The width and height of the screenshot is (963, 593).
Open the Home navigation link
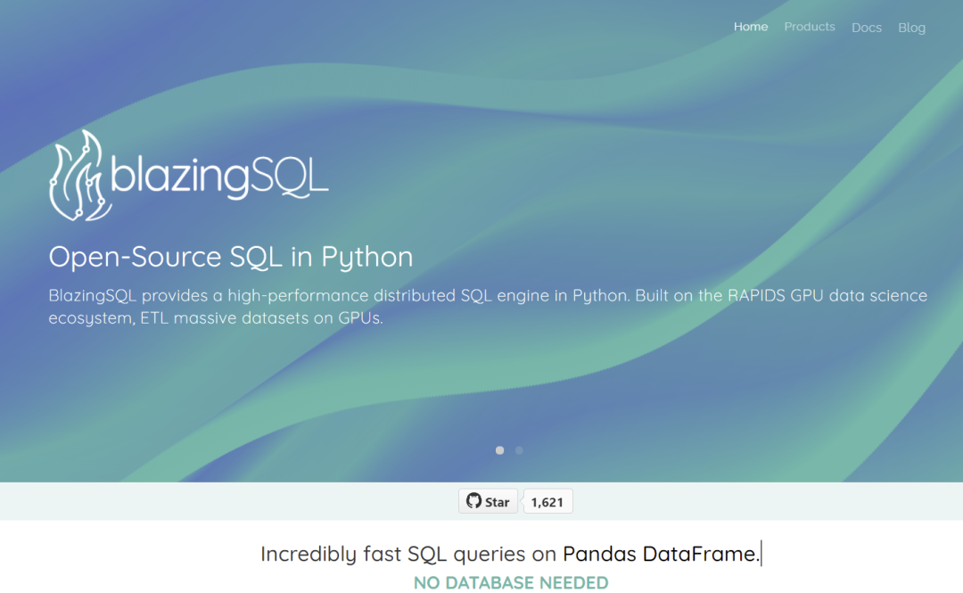(x=751, y=27)
